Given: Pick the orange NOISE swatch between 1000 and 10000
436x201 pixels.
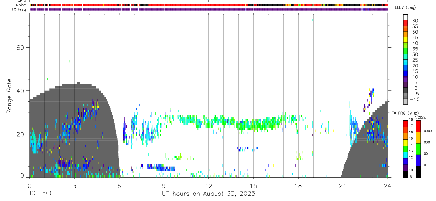Looking at the screenshot, I should (419, 138).
